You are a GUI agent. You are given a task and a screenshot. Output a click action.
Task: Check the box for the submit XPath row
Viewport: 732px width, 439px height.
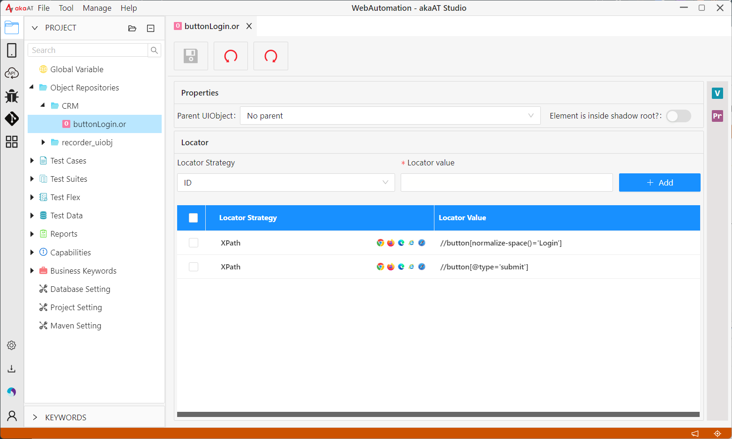pos(194,267)
